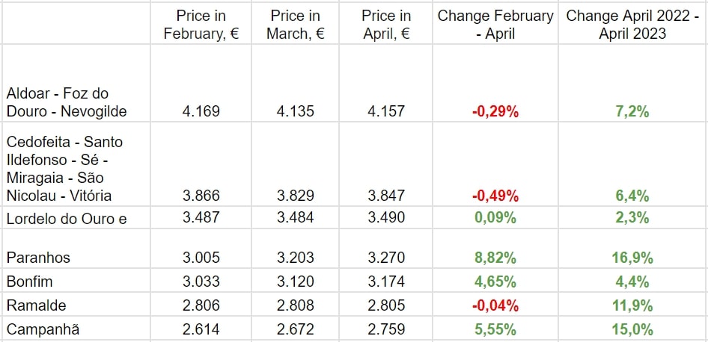Click the 8,82% change value for Paranhos
This screenshot has width=708, height=342.
495,258
